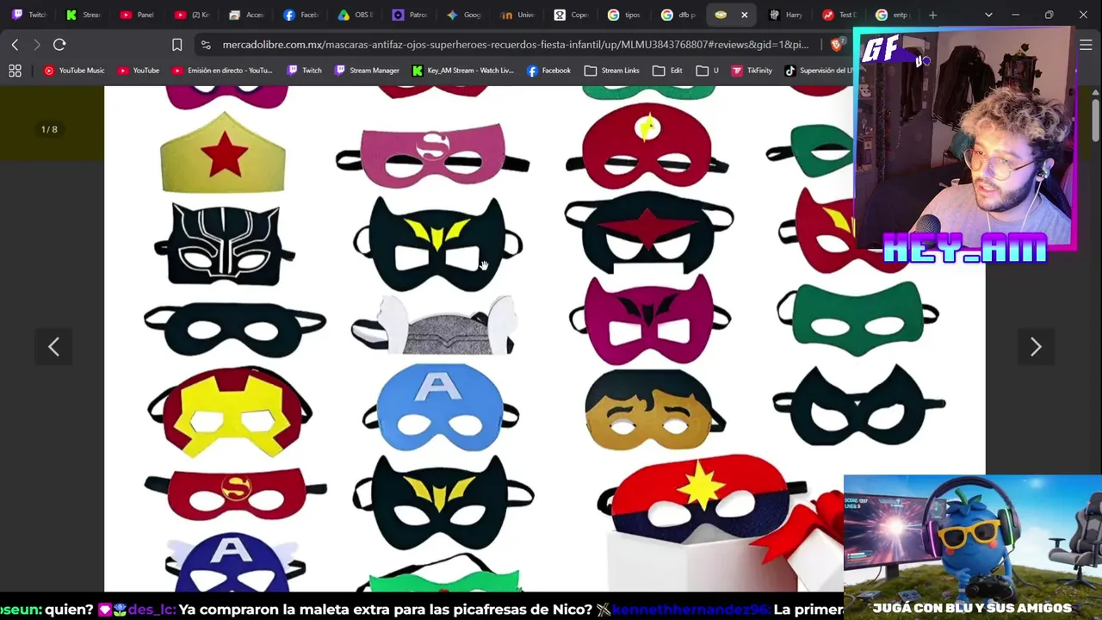Screen dimensions: 1102x620
Task: Bookmark this page
Action: 176,45
